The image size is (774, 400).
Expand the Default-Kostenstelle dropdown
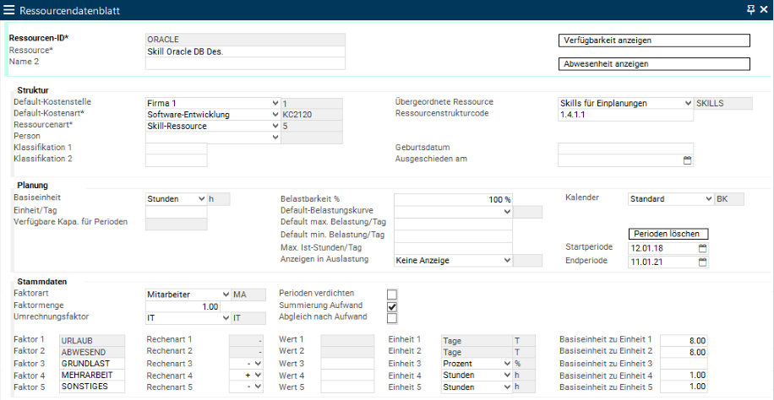tap(275, 103)
